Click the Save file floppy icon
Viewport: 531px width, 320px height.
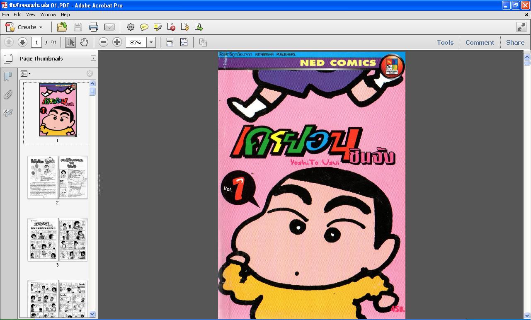coord(78,27)
